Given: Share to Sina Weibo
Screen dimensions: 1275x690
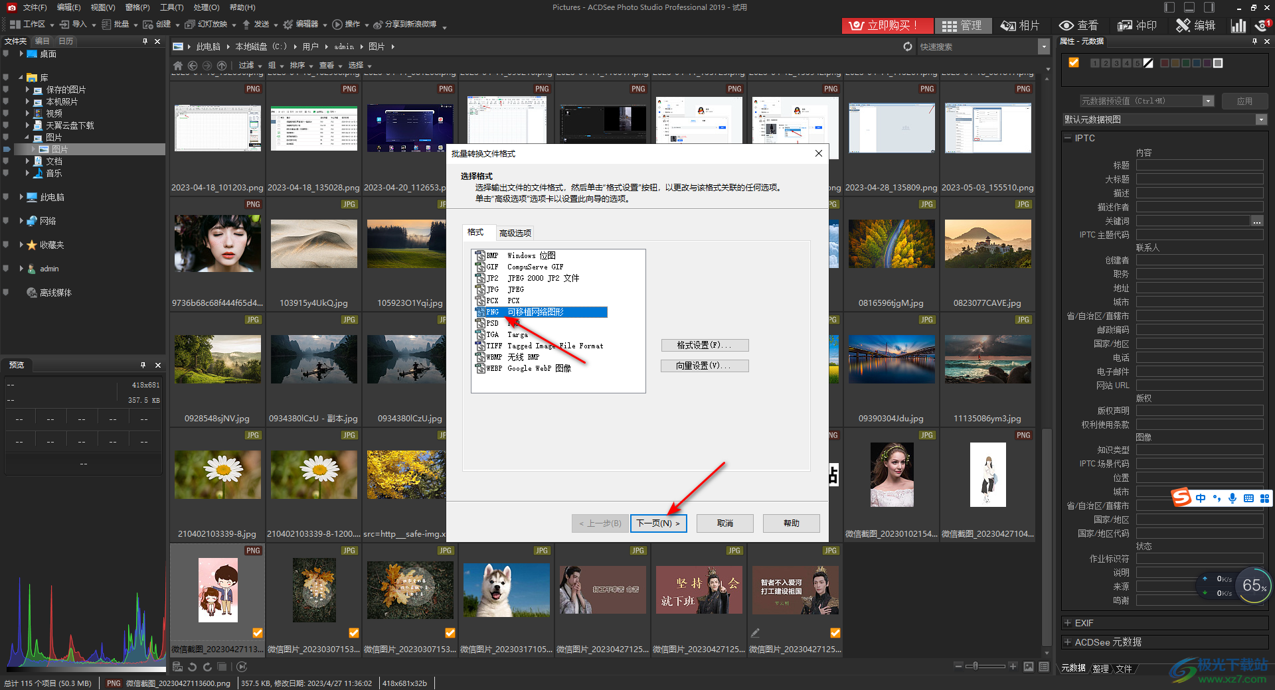Looking at the screenshot, I should pos(405,25).
